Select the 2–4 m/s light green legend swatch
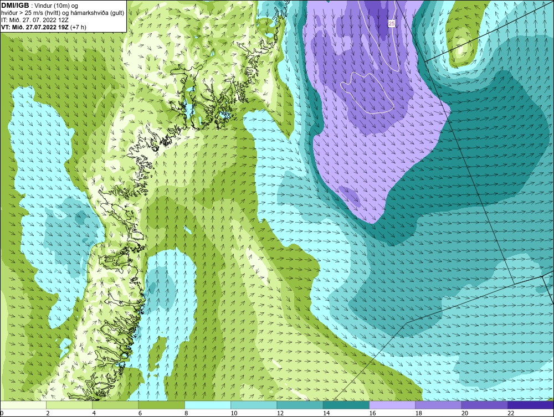554x417 pixels. pos(69,405)
